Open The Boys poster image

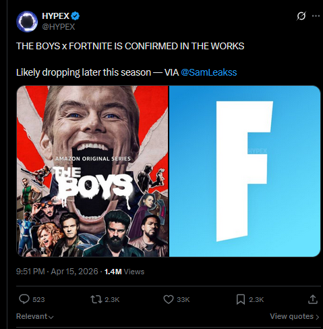pyautogui.click(x=92, y=171)
